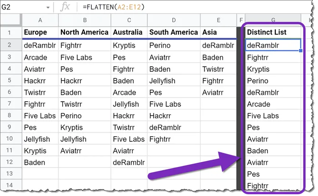Open the Name box dropdown arrow
Image resolution: width=318 pixels, height=196 pixels.
click(48, 7)
